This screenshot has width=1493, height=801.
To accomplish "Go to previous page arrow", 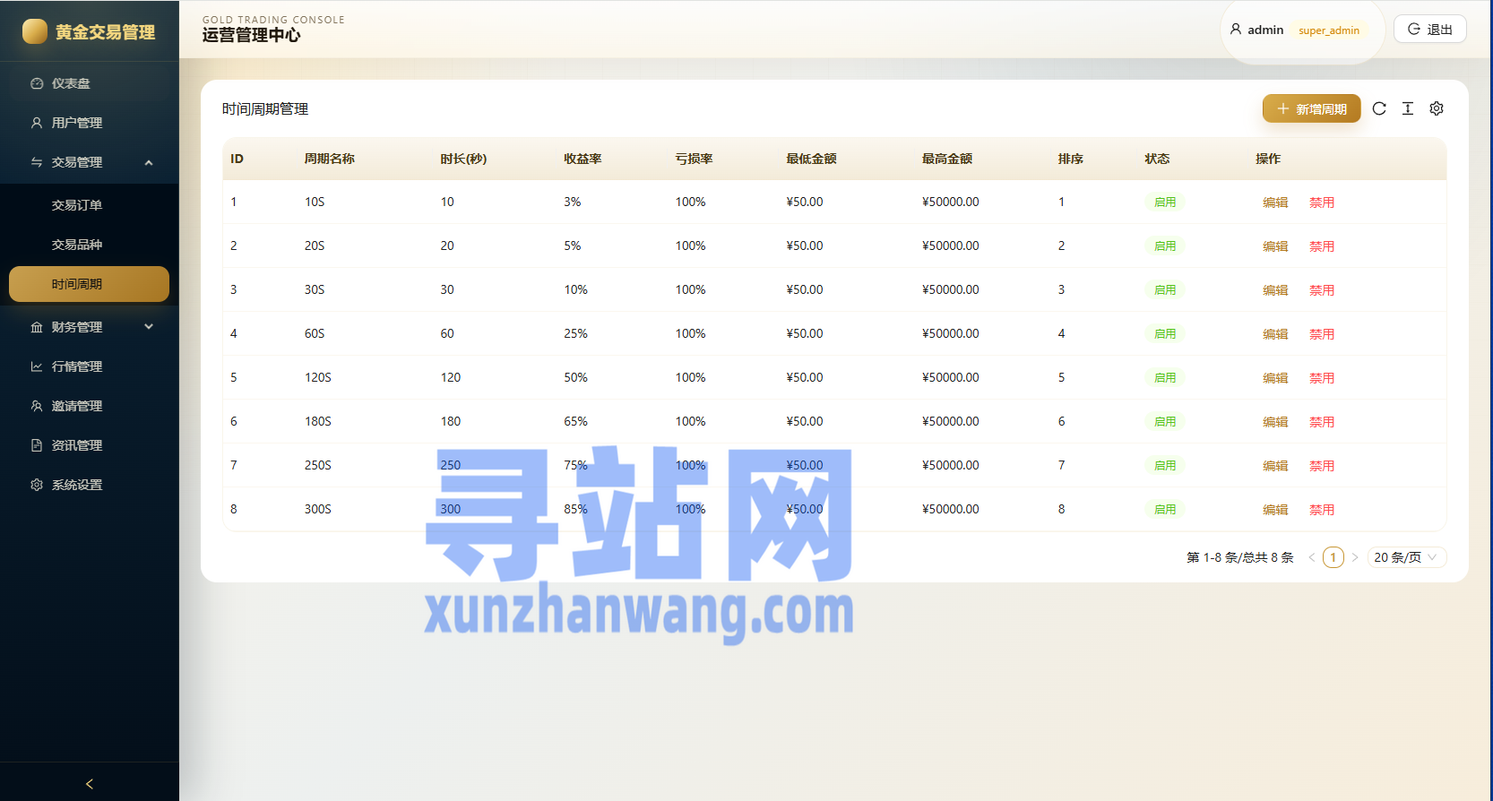I will point(1312,557).
